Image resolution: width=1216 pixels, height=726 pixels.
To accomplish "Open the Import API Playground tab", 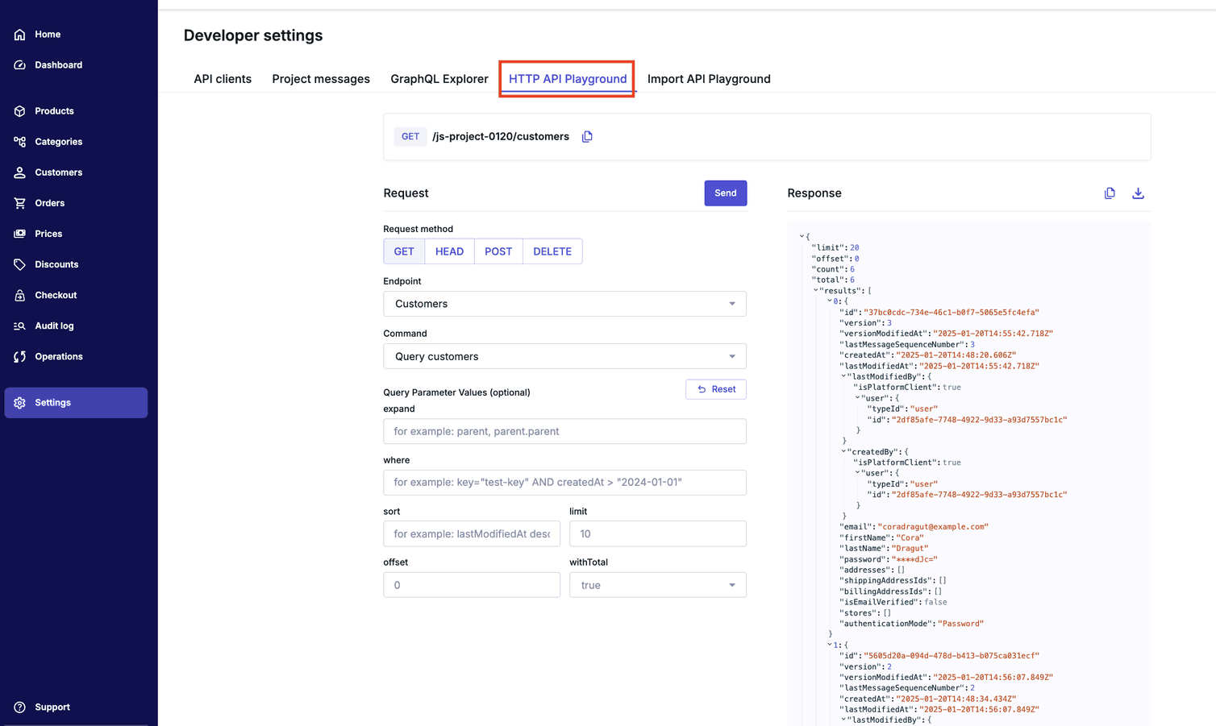I will [709, 78].
